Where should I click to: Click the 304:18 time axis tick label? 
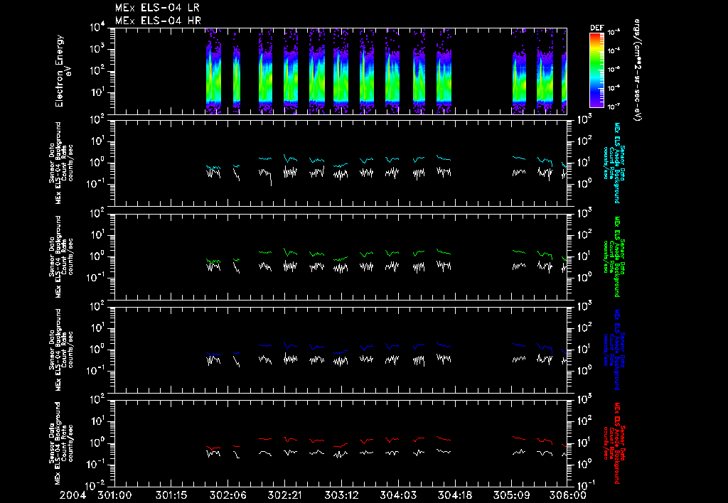click(454, 495)
